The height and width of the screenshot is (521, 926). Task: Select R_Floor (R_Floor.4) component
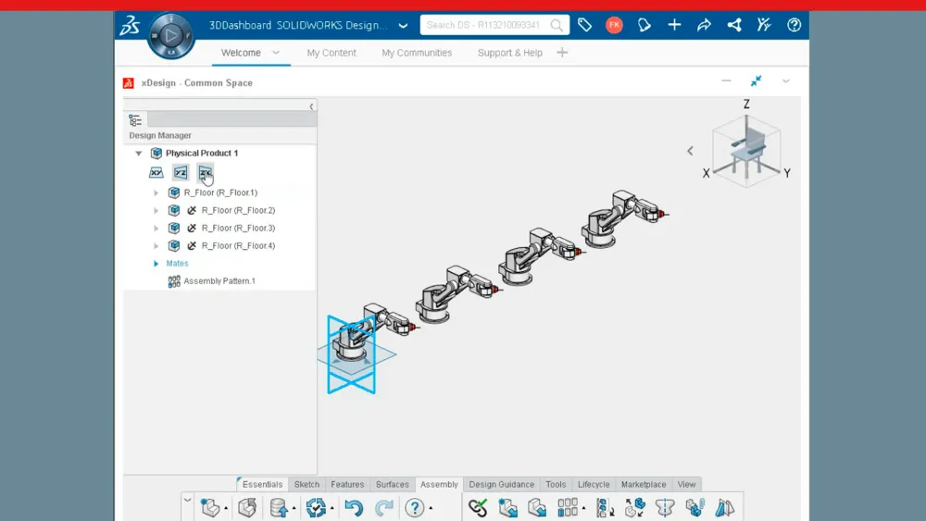point(238,245)
